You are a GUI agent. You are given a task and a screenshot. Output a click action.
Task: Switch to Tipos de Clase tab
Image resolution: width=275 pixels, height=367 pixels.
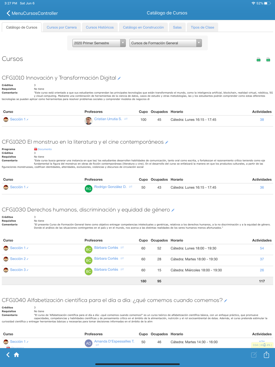[202, 27]
